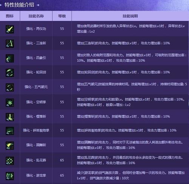Click level 55 in the 空明掌 row

[x=62, y=102]
